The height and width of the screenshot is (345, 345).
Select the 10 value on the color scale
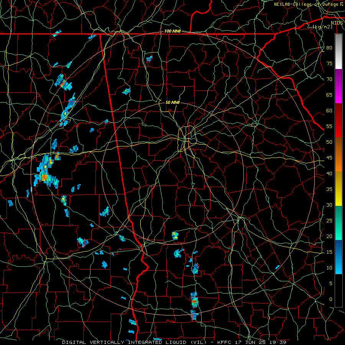329,268
